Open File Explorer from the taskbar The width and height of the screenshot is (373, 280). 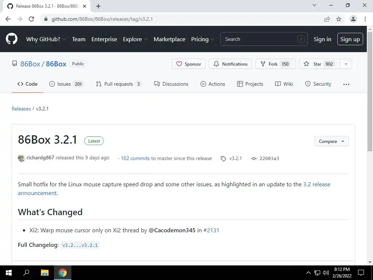point(44,273)
